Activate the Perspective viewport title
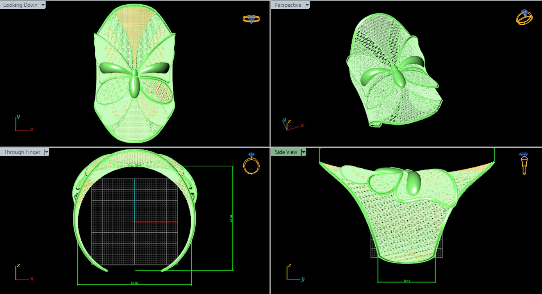Image resolution: width=542 pixels, height=294 pixels. point(288,5)
